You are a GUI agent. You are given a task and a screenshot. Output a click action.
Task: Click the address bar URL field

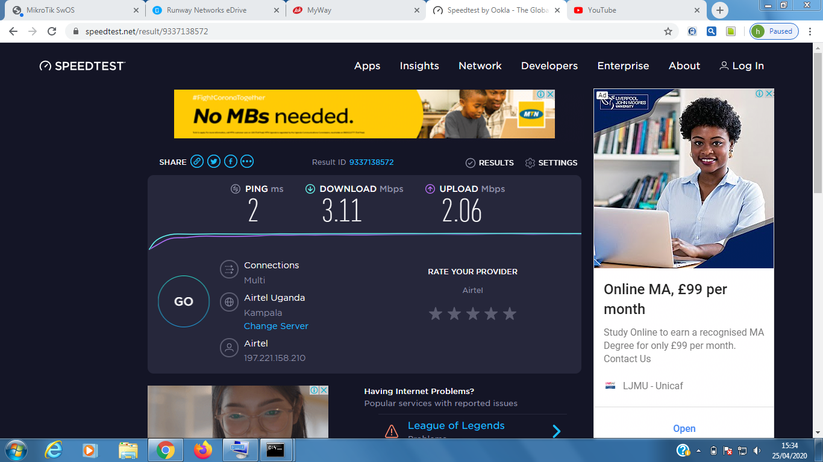[x=361, y=31]
